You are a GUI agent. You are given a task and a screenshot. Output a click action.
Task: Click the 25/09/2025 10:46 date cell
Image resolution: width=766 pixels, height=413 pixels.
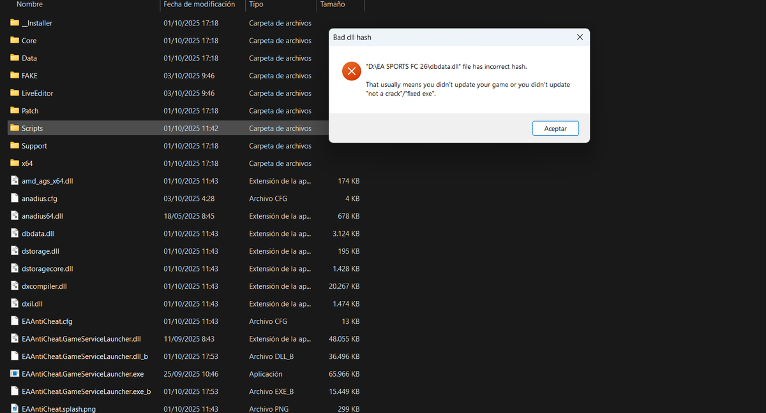pos(191,373)
